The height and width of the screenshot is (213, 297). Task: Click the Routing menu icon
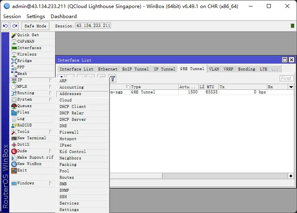14,93
